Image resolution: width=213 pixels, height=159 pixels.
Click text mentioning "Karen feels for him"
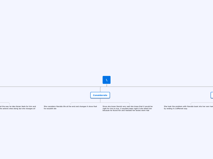tap(18, 107)
